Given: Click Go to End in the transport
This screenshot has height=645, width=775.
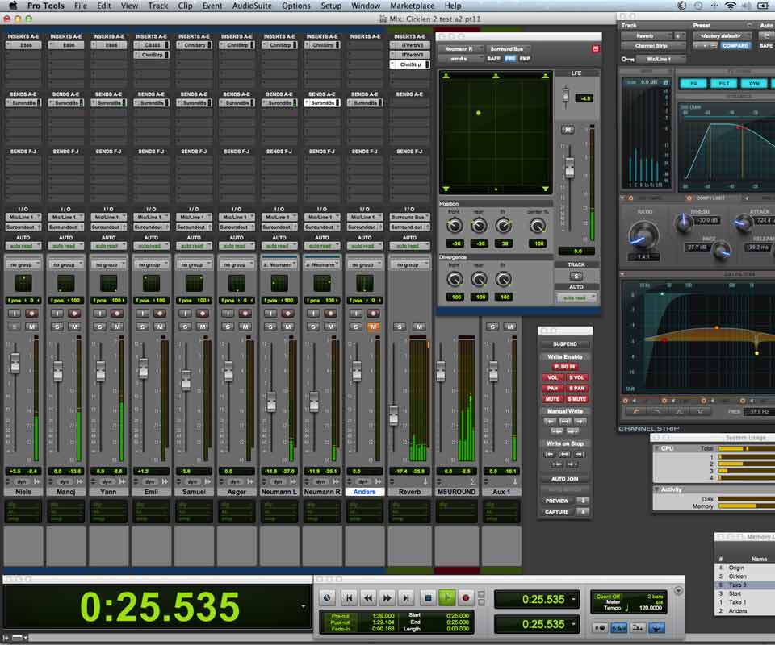Looking at the screenshot, I should [x=406, y=598].
